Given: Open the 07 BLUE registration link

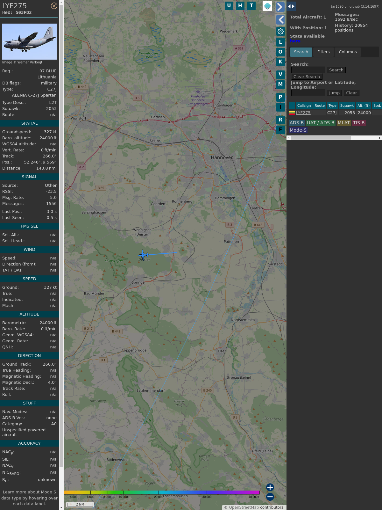Looking at the screenshot, I should [x=48, y=71].
